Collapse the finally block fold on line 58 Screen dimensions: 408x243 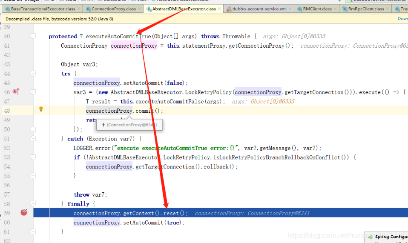(33, 203)
